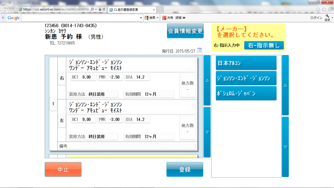Click the 発行日 2015/05/27 date text
The height and width of the screenshot is (188, 334).
pyautogui.click(x=178, y=51)
